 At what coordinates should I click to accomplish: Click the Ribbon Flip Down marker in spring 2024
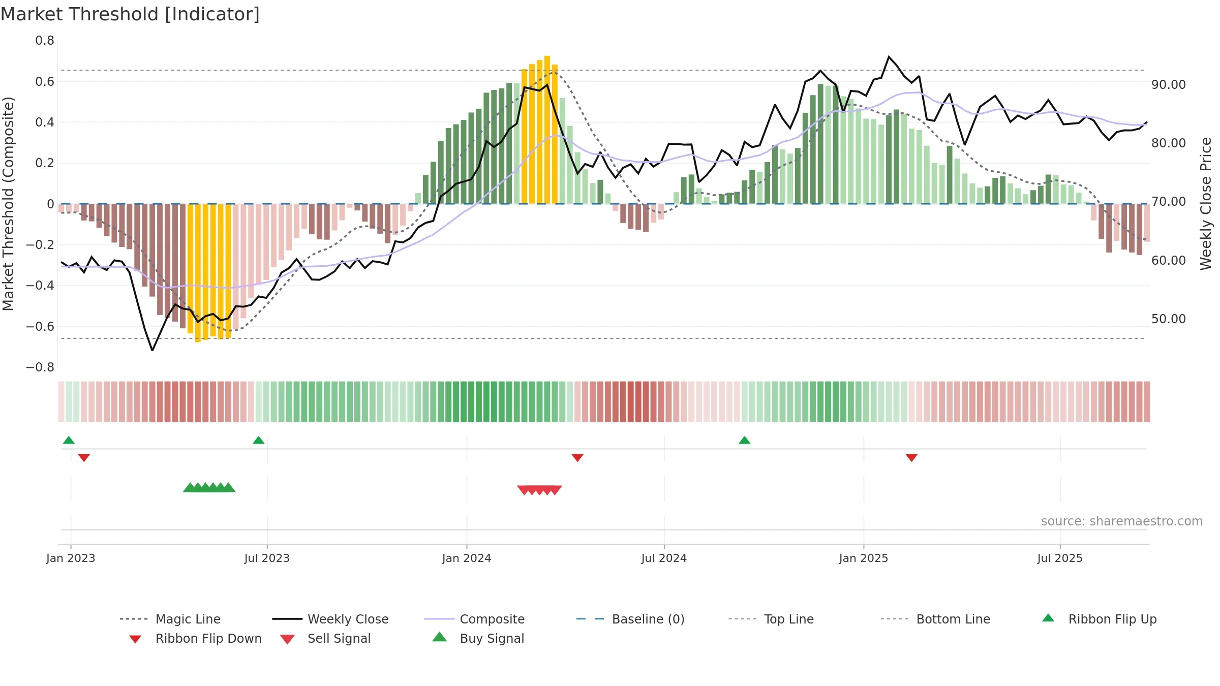(x=577, y=458)
